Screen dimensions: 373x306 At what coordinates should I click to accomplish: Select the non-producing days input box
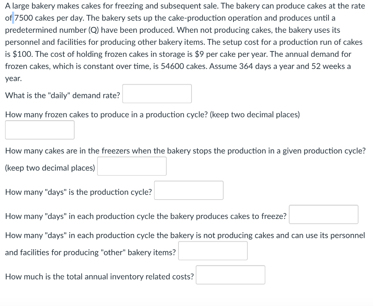click(x=212, y=251)
